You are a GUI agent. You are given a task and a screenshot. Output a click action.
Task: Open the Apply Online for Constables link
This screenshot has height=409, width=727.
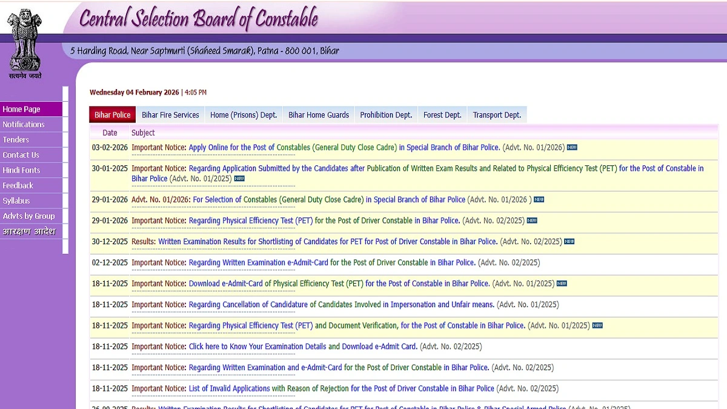coord(231,147)
